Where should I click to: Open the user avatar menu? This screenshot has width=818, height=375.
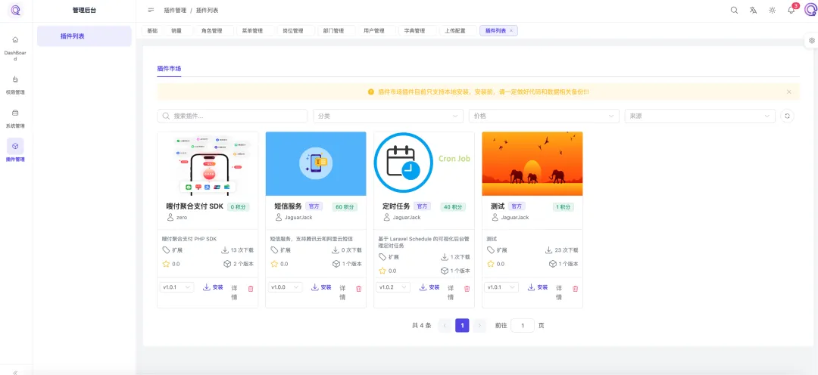coord(810,10)
